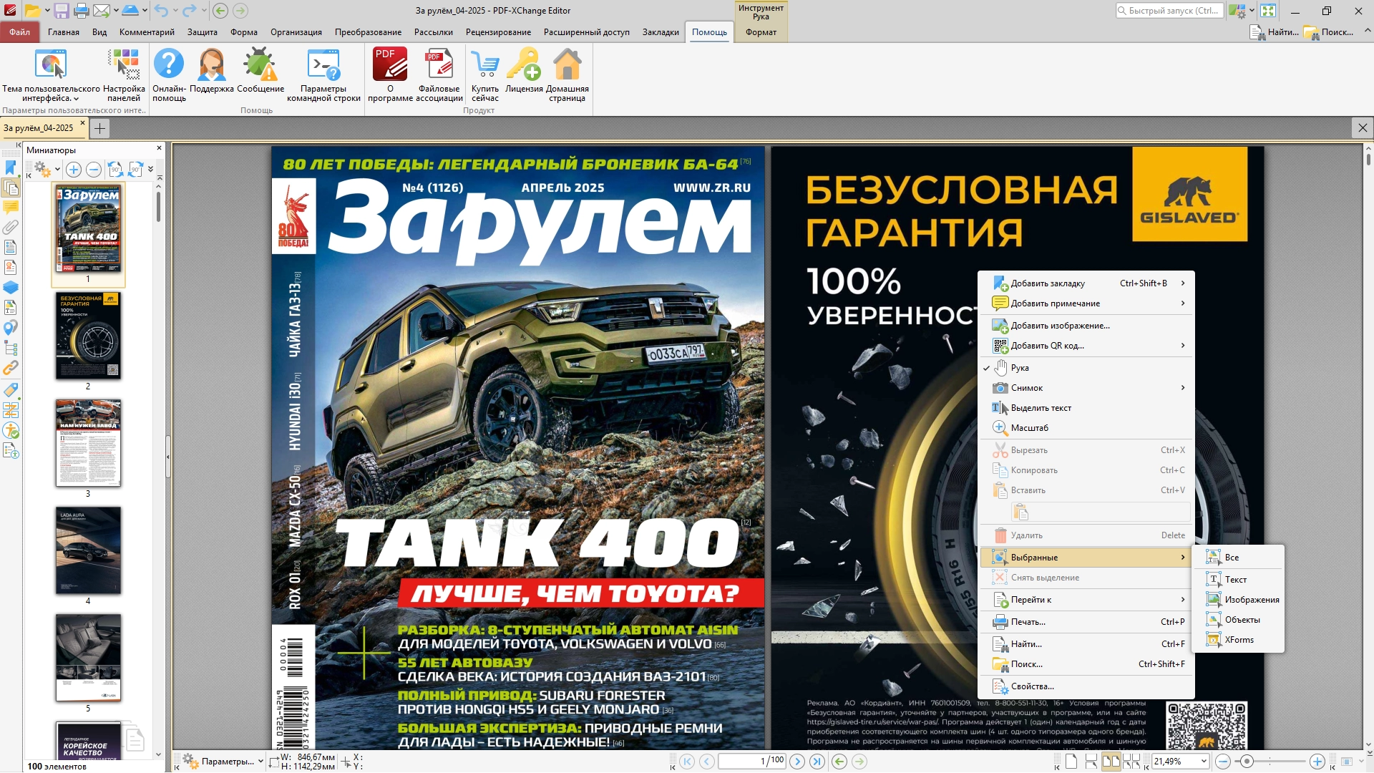Expand the UI theme dropdown
Screen dimensions: 1374x773
pyautogui.click(x=76, y=99)
